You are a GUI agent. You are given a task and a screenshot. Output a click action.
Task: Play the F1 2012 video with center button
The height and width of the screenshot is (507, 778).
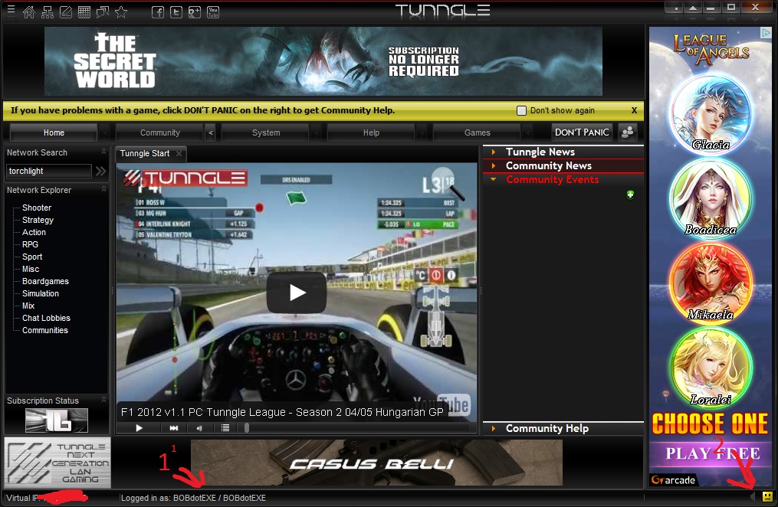click(297, 293)
